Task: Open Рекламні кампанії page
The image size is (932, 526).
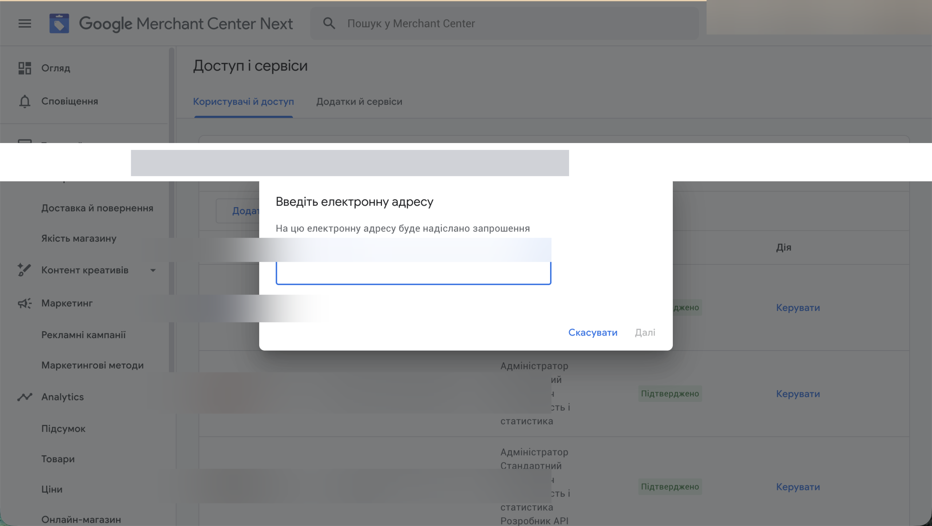Action: coord(83,335)
